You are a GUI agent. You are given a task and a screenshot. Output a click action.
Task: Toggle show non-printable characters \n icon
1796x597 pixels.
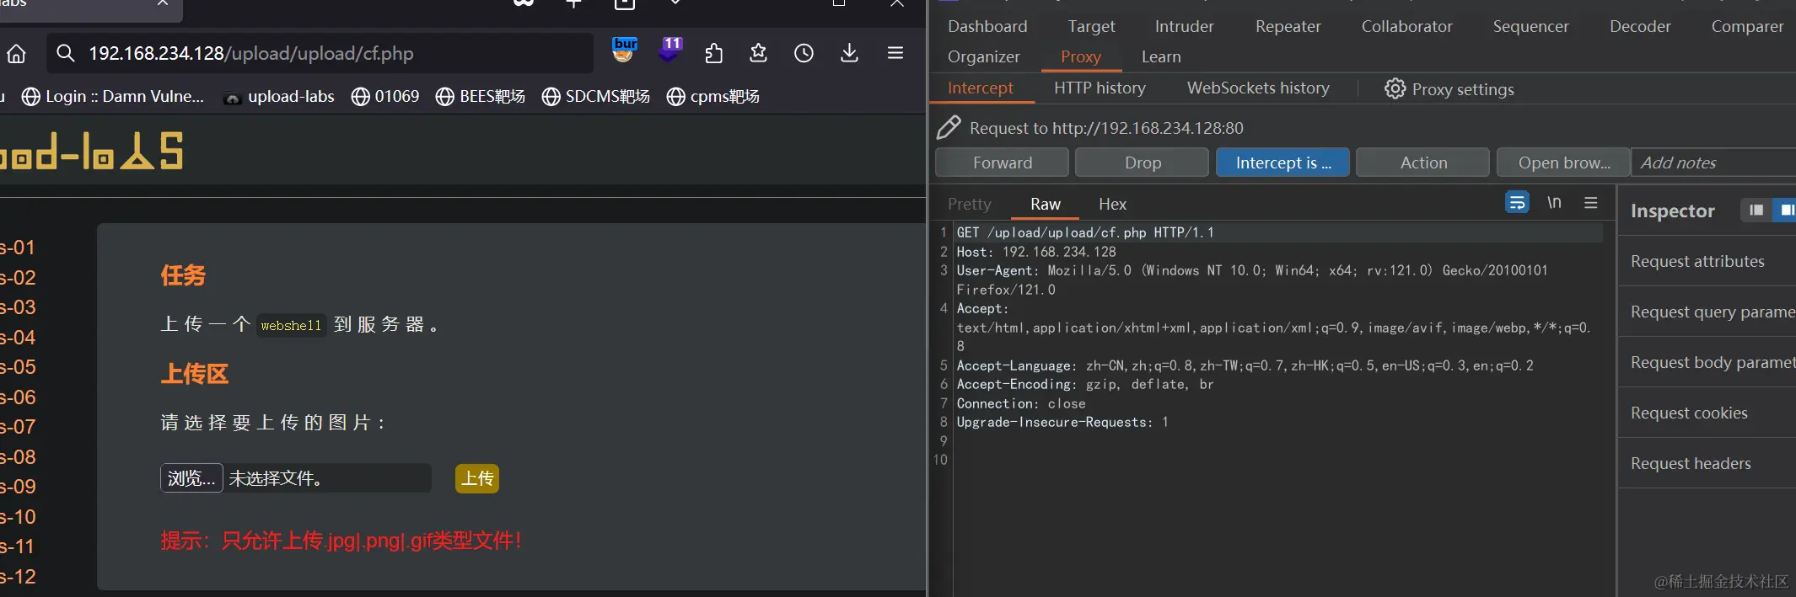coord(1554,203)
